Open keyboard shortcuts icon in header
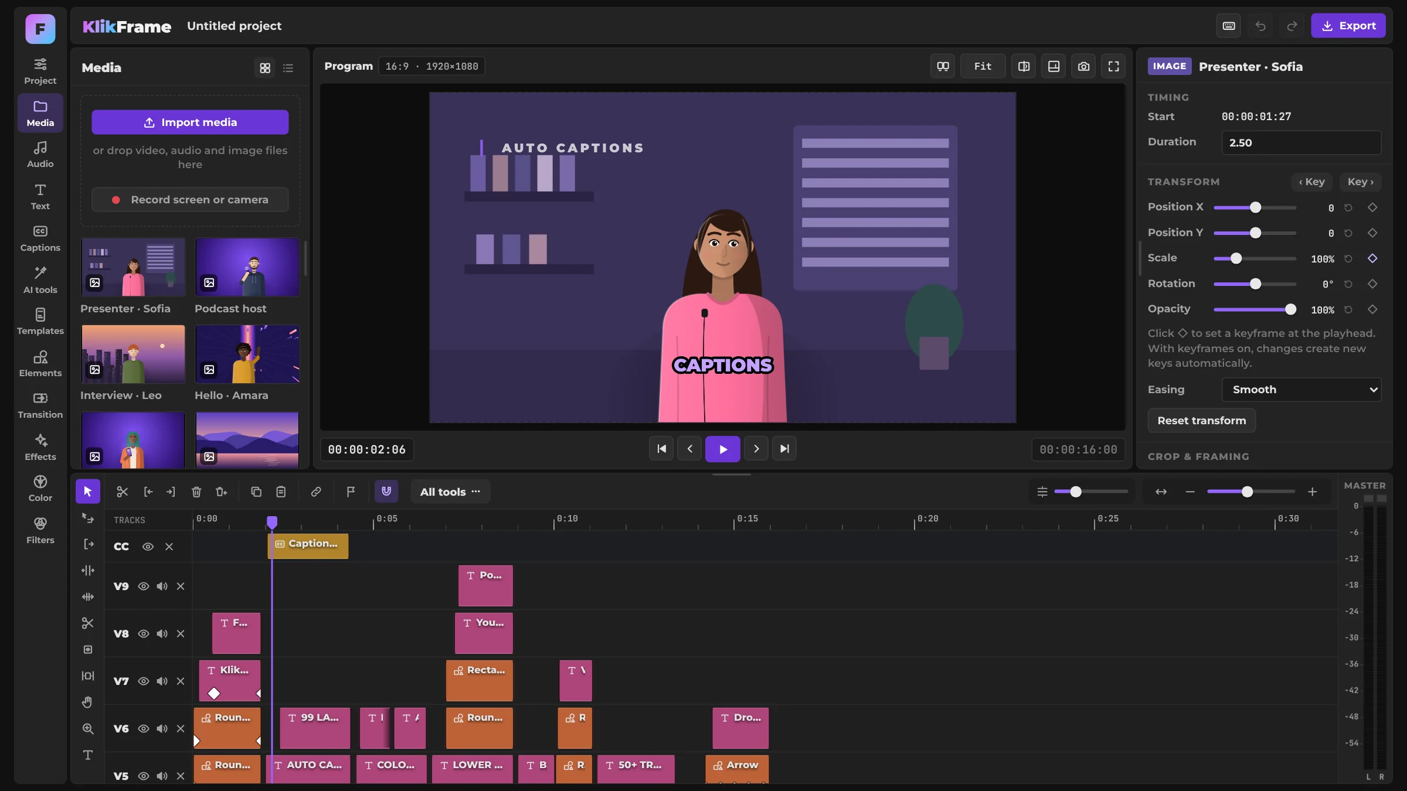1407x791 pixels. [1229, 26]
